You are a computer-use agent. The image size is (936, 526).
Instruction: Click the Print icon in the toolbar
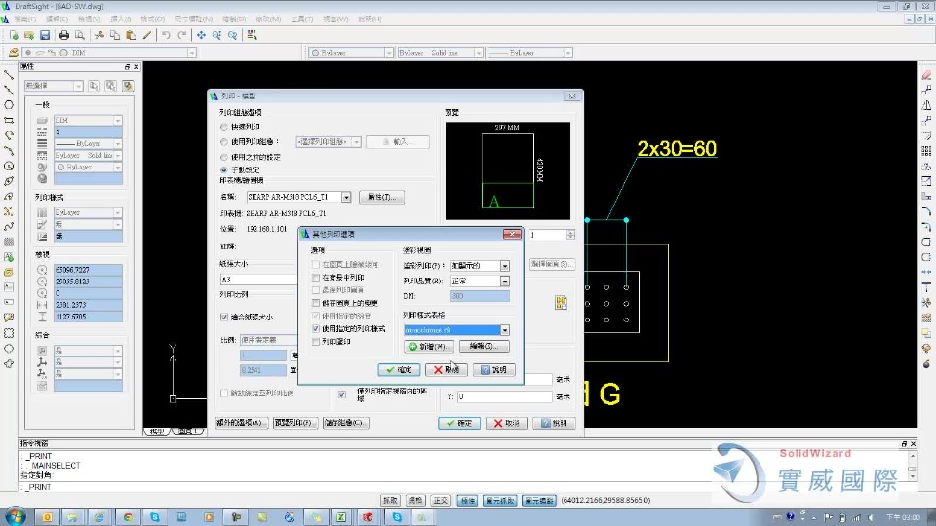64,35
